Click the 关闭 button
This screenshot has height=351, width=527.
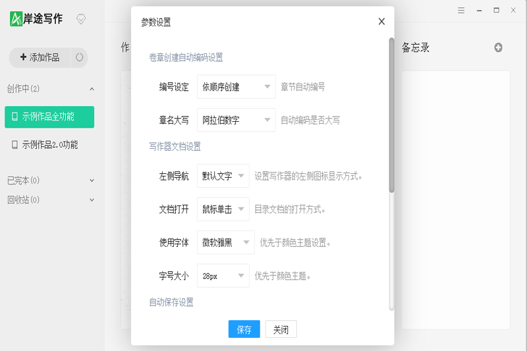tap(281, 329)
